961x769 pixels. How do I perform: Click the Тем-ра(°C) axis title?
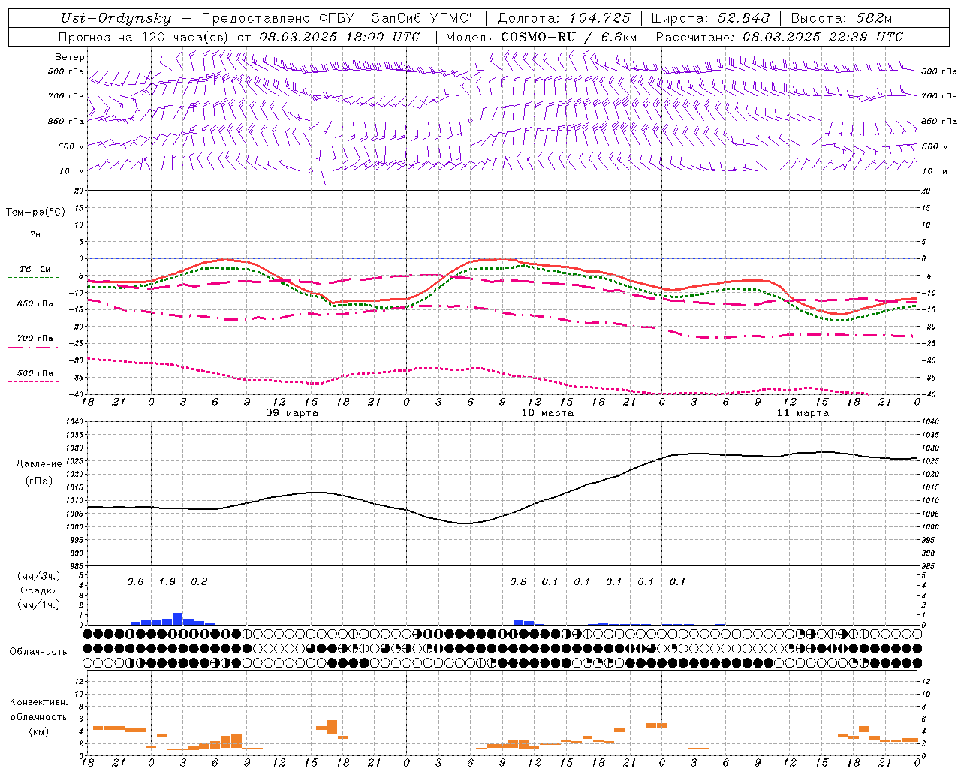coord(35,213)
